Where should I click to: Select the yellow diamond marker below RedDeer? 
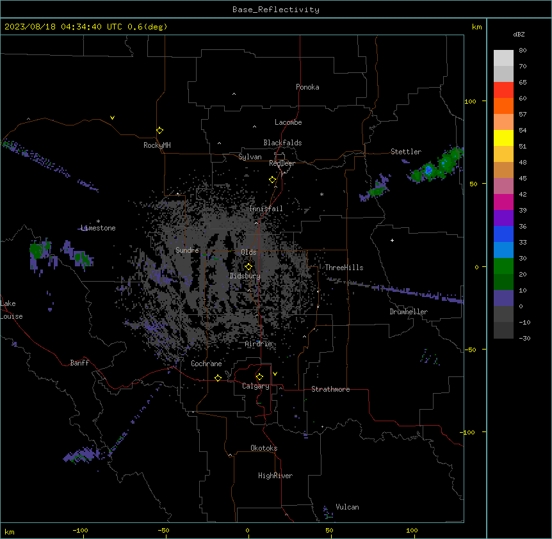pyautogui.click(x=272, y=180)
